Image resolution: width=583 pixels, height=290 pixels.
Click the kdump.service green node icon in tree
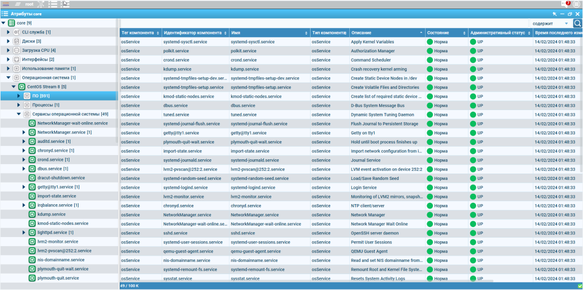click(x=32, y=214)
